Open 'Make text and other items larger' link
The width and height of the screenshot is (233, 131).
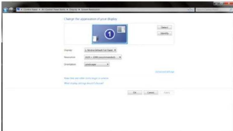tap(86, 78)
